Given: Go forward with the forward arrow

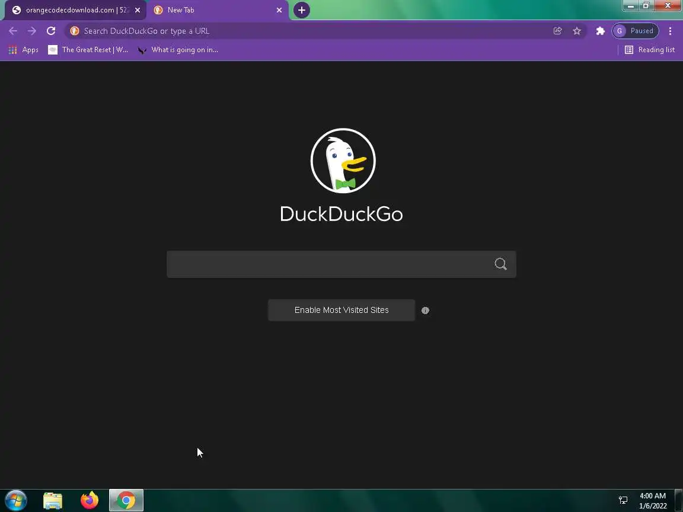Looking at the screenshot, I should [32, 31].
